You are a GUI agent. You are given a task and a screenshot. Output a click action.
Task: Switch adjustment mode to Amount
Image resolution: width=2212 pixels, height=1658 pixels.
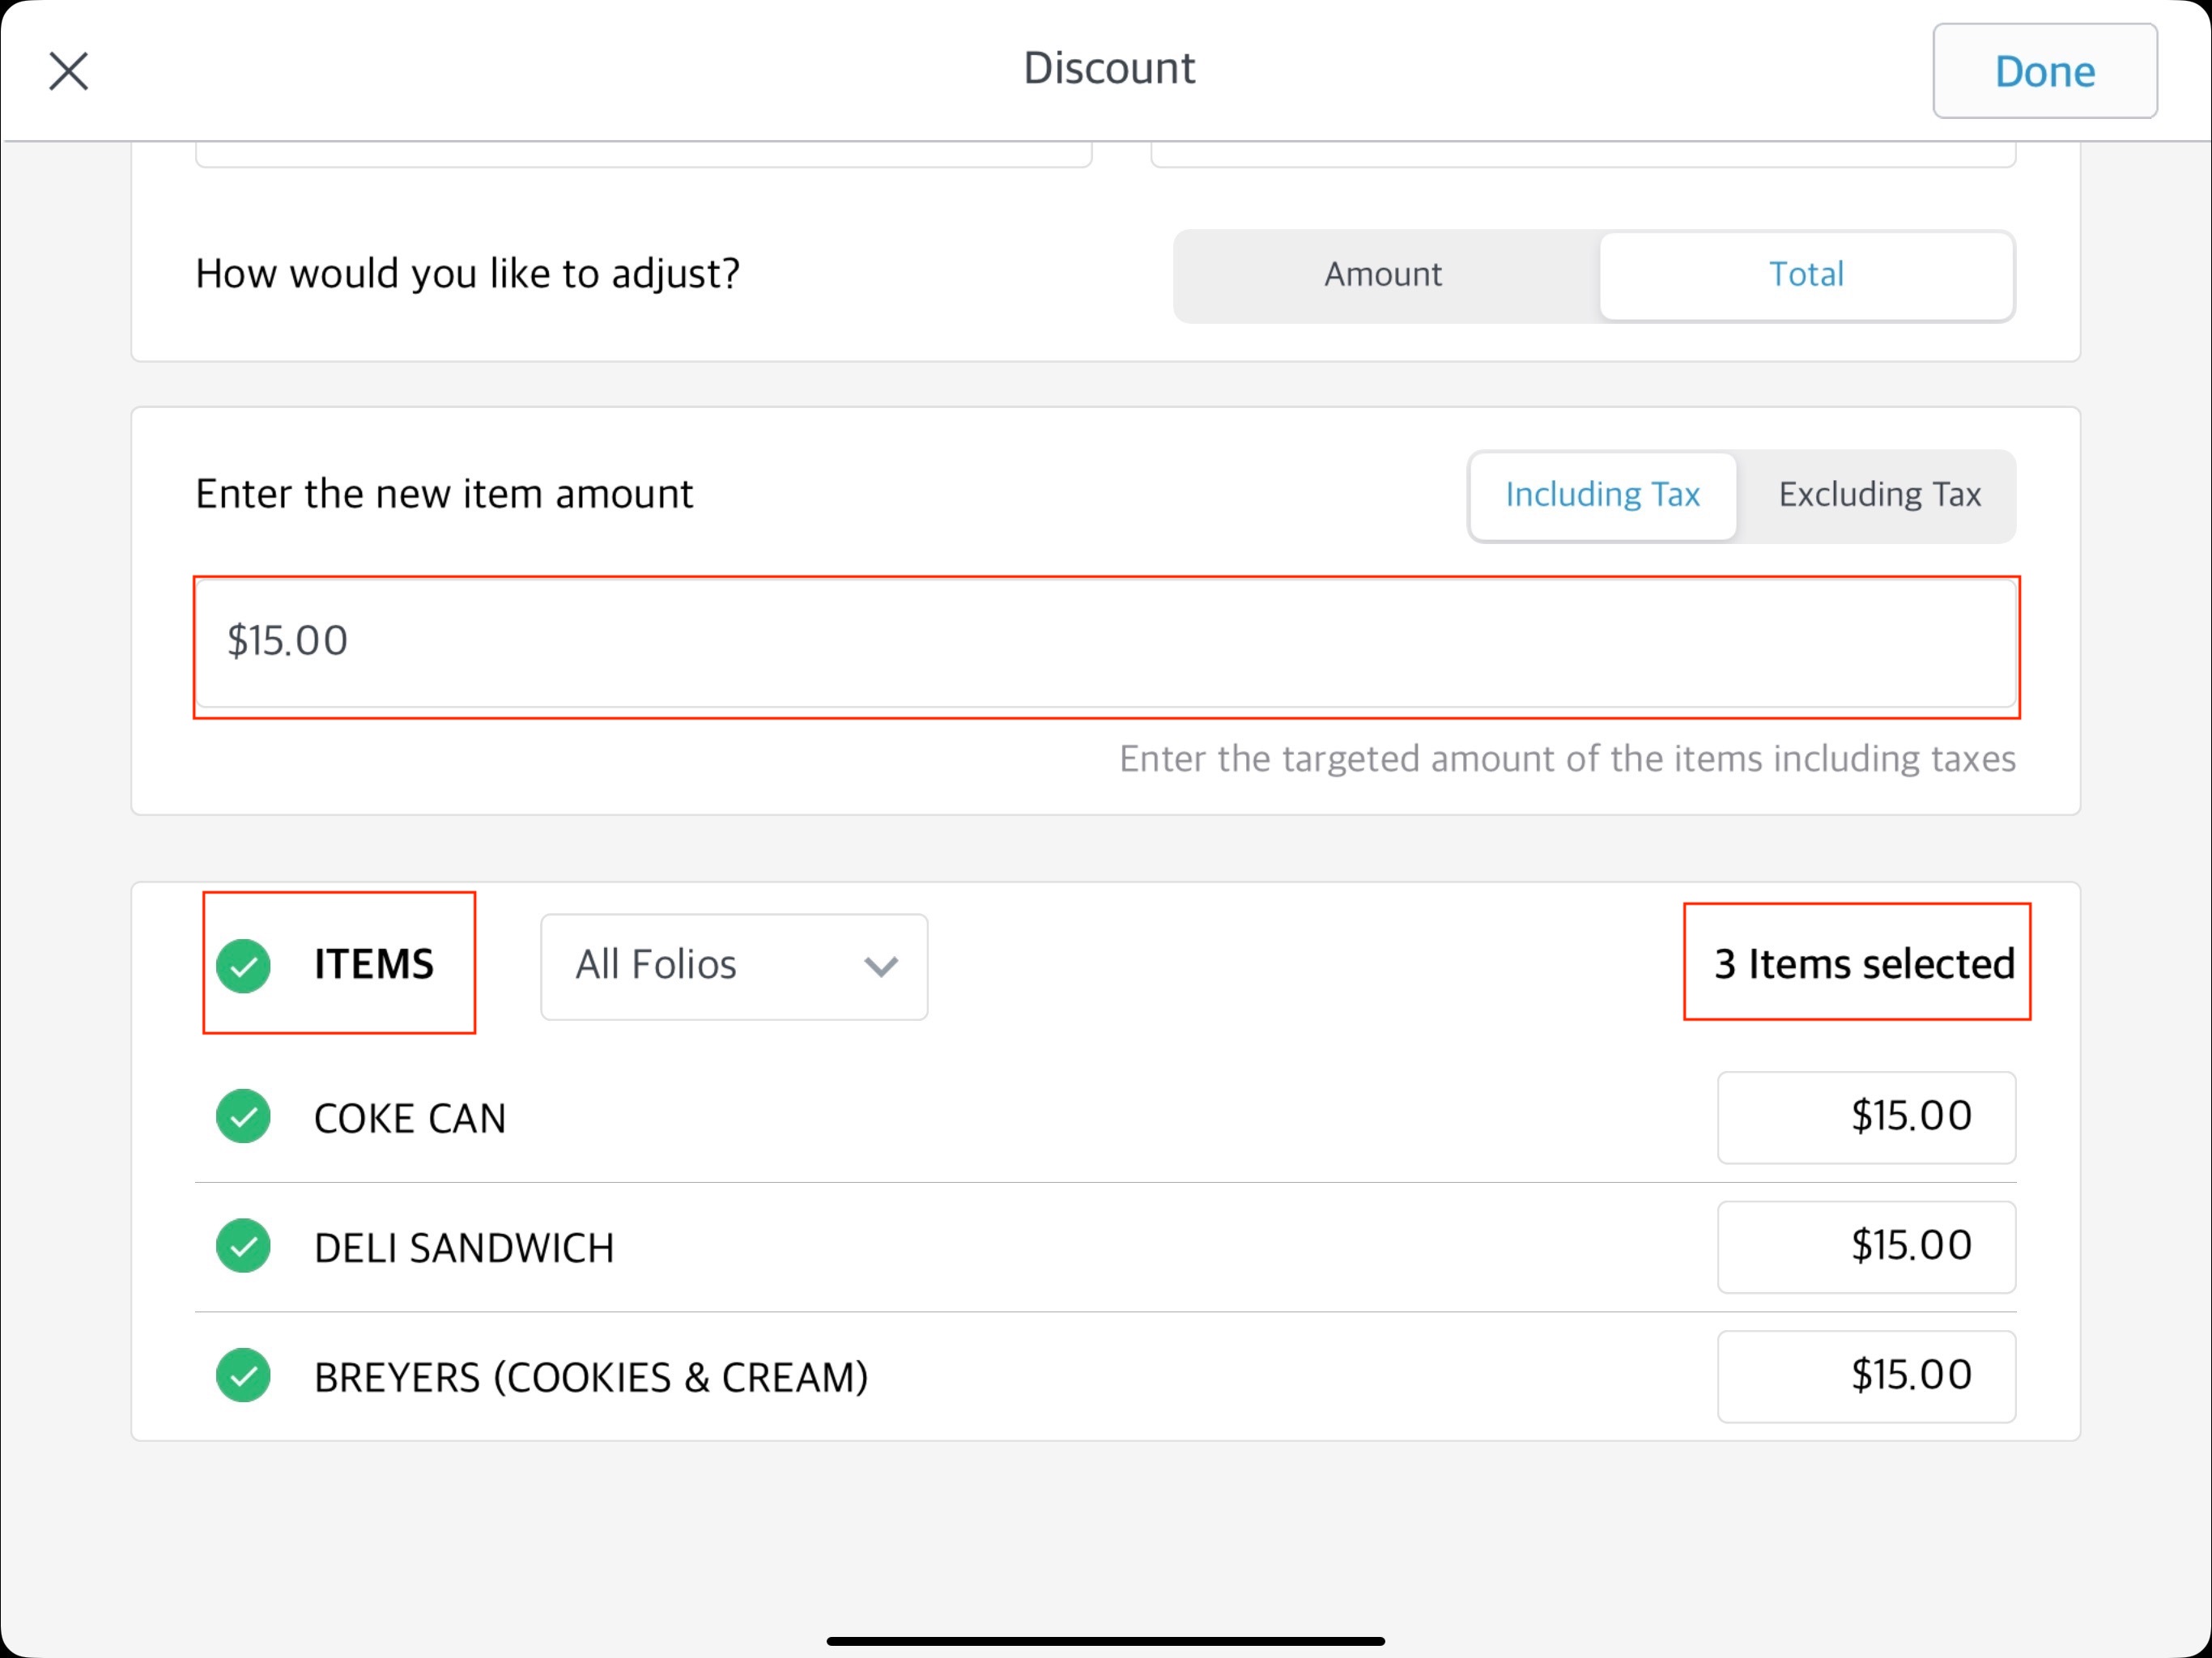pos(1383,275)
